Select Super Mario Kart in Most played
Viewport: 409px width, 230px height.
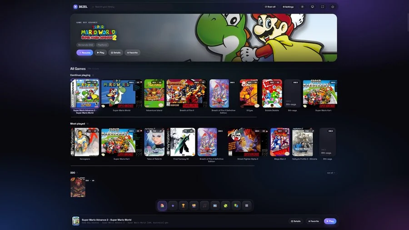[x=121, y=142]
